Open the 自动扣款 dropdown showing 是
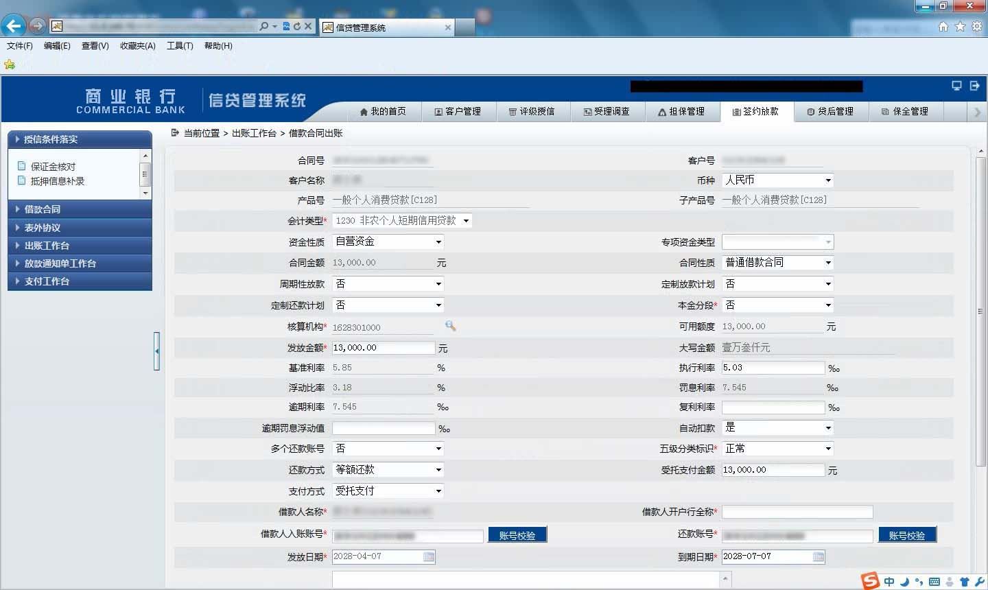The width and height of the screenshot is (988, 590). [778, 427]
